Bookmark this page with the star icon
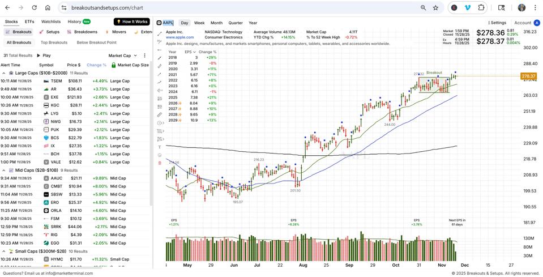 point(435,8)
